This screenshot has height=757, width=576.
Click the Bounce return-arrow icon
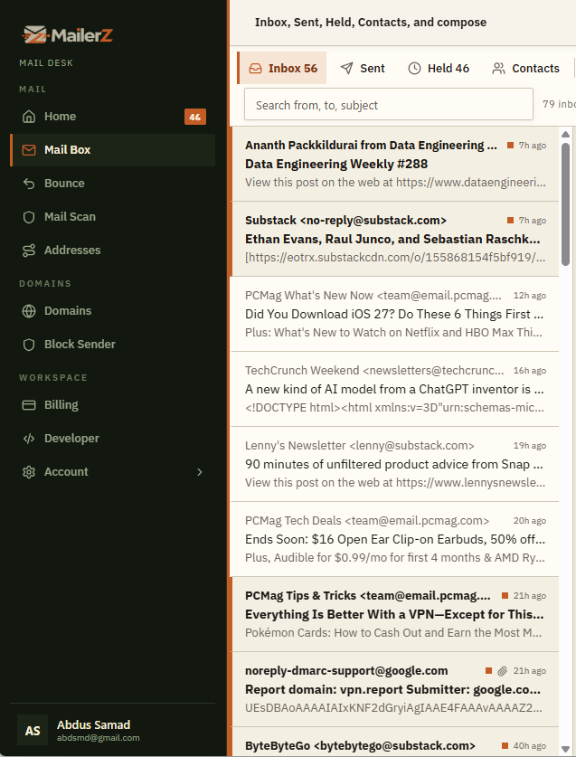[29, 184]
